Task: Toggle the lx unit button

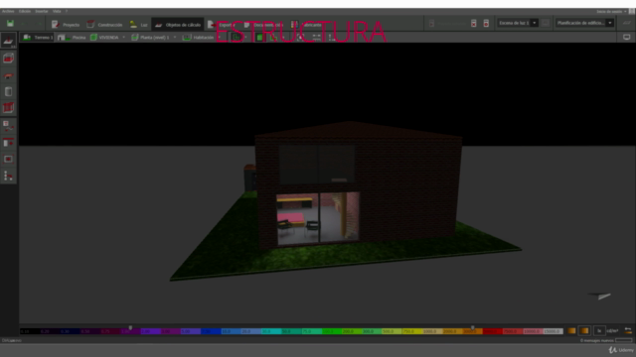Action: pyautogui.click(x=599, y=330)
